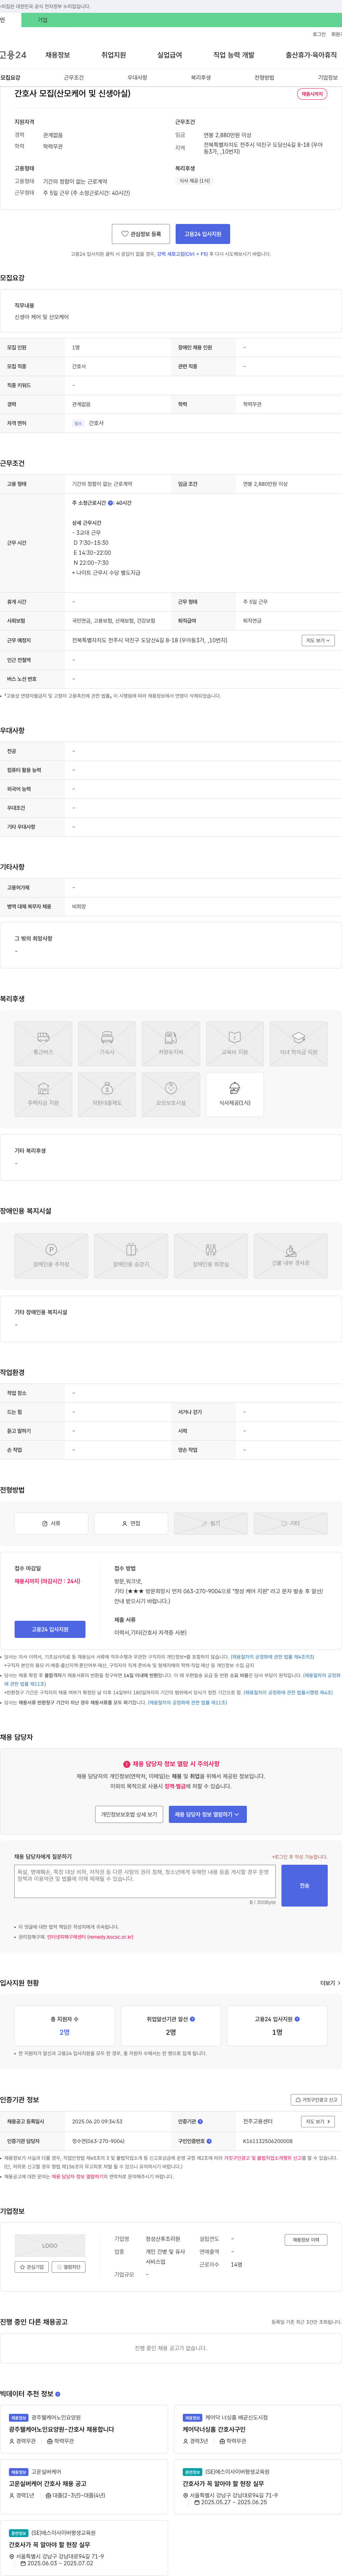Click the 식사제공(1식) icon
The height and width of the screenshot is (2576, 342).
(x=234, y=1094)
